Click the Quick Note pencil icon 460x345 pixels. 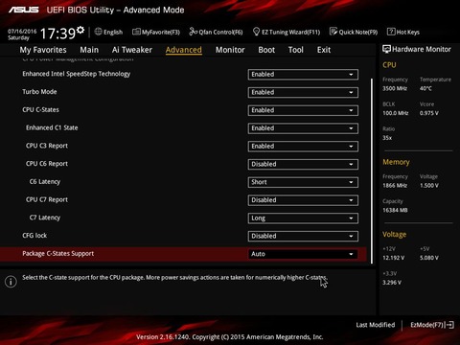coord(333,32)
